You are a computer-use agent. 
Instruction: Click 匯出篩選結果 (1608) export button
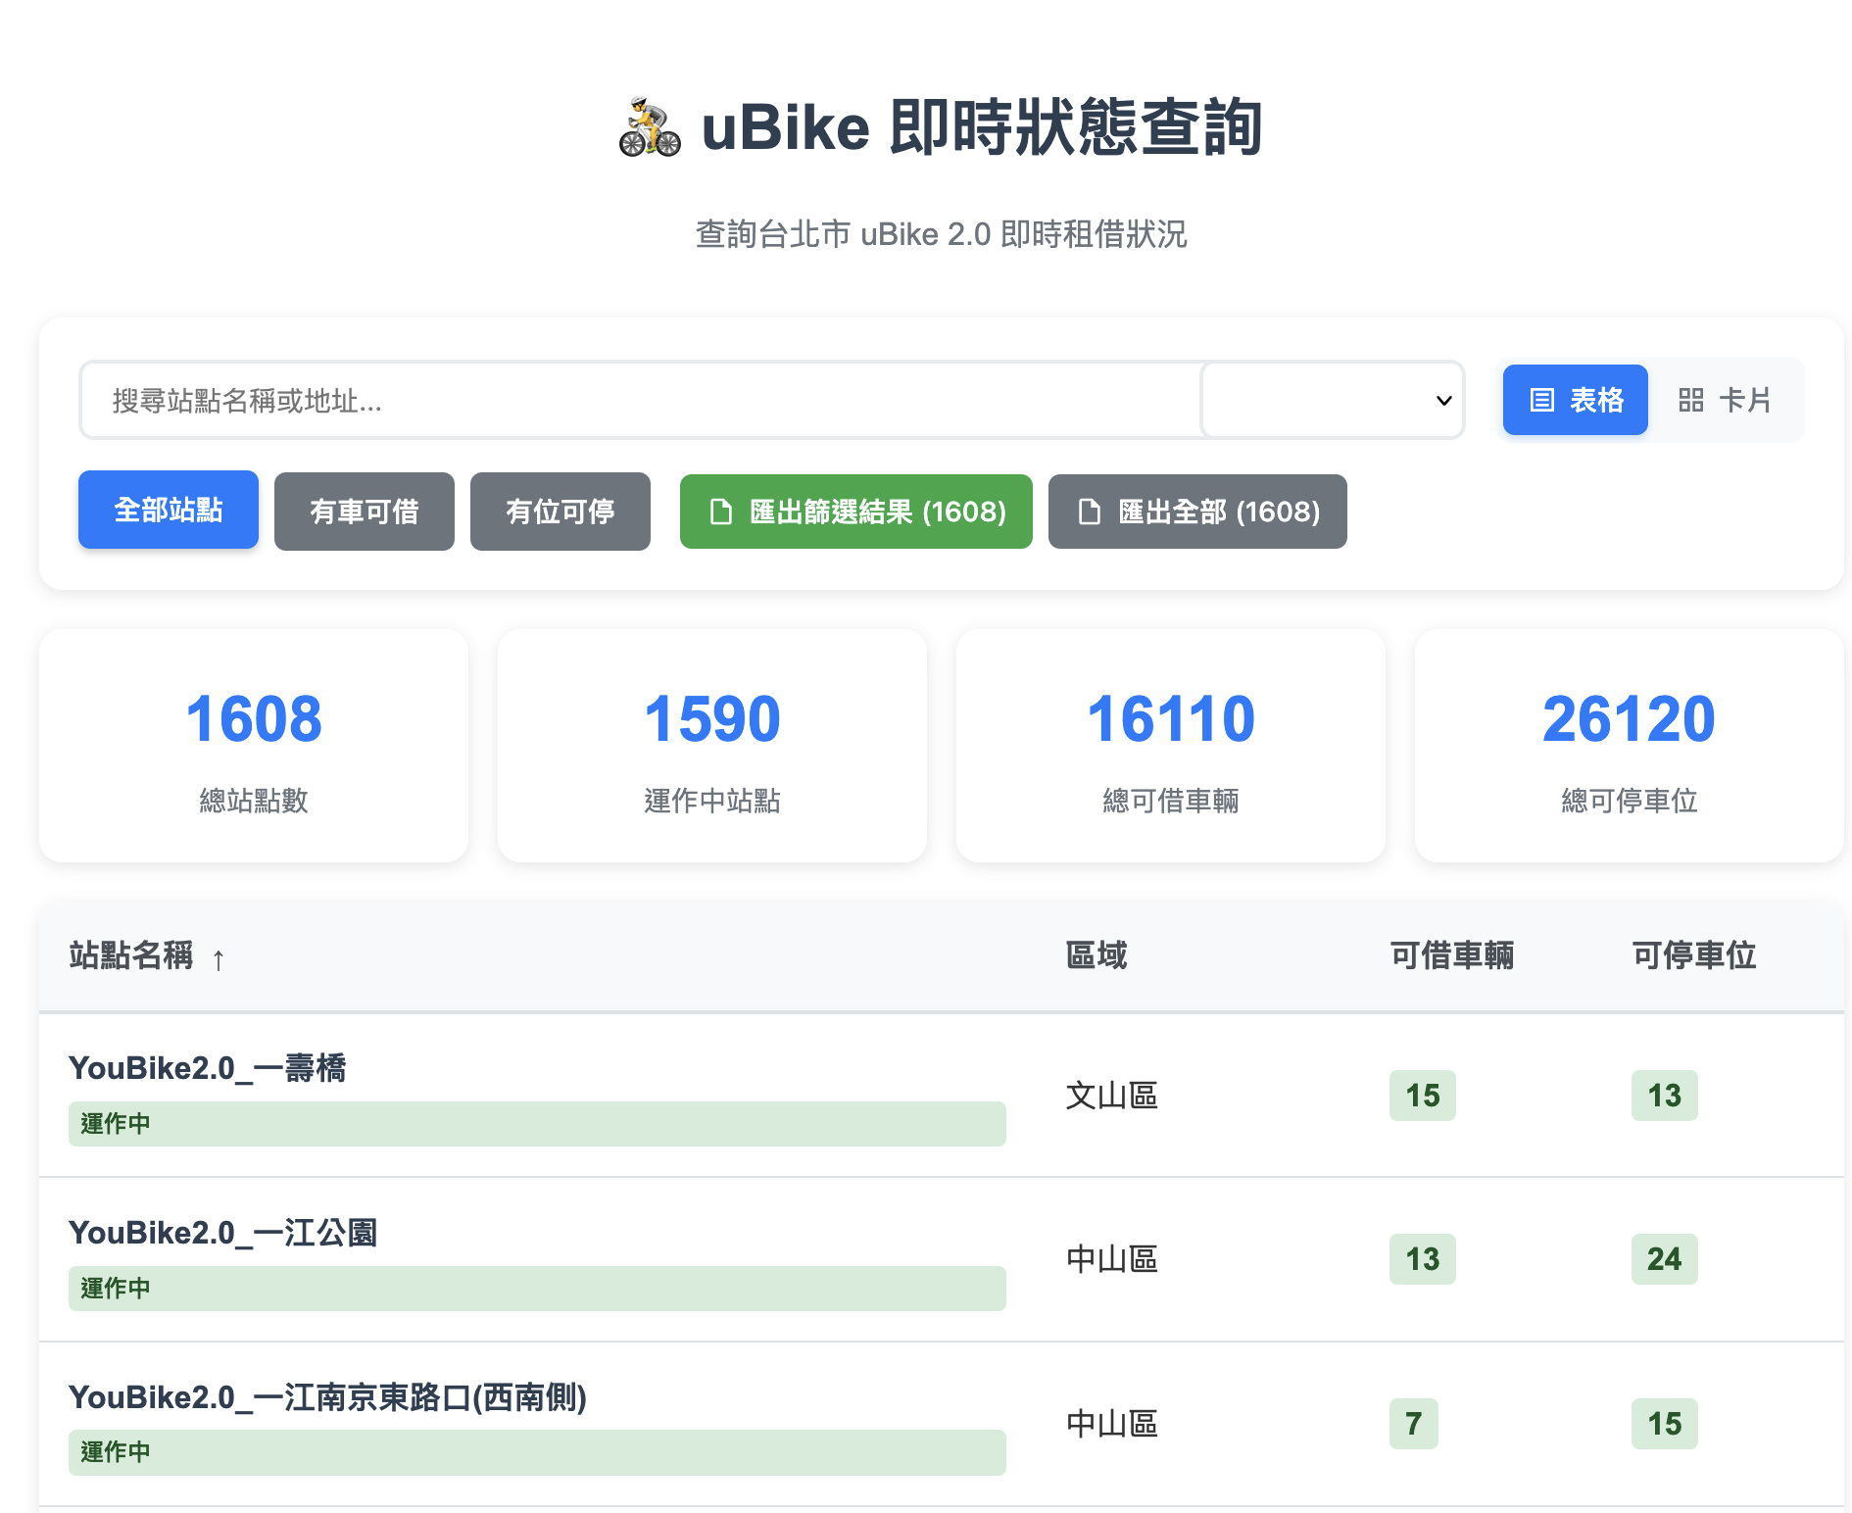tap(855, 512)
